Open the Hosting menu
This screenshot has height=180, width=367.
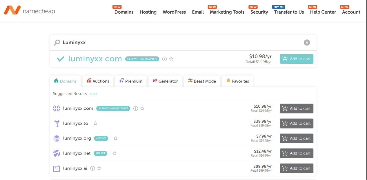(x=148, y=12)
